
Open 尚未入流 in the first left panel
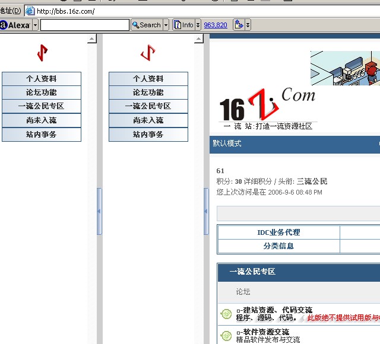pos(42,120)
